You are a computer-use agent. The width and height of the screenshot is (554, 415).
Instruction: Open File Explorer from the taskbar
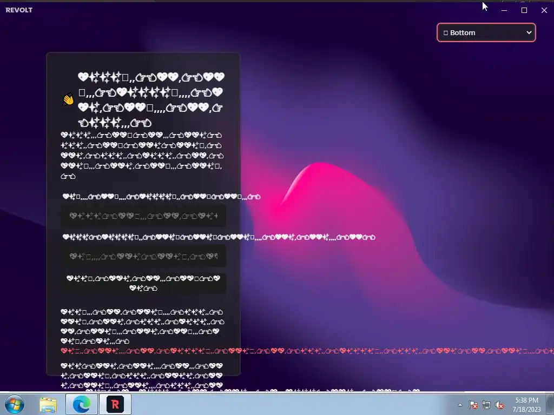coord(48,404)
